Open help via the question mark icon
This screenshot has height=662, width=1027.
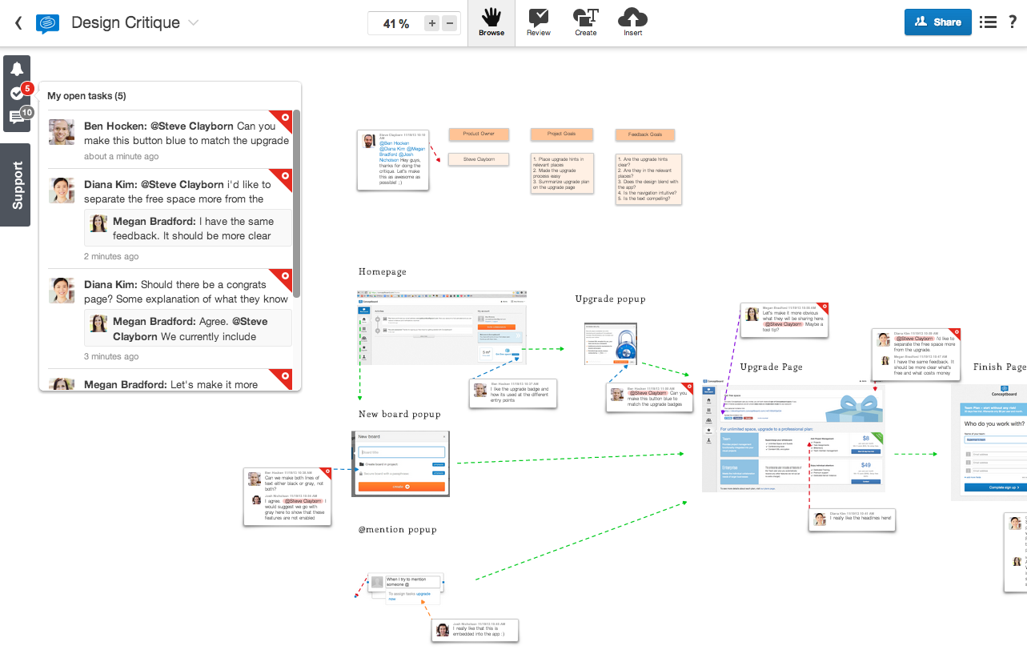click(x=1013, y=22)
